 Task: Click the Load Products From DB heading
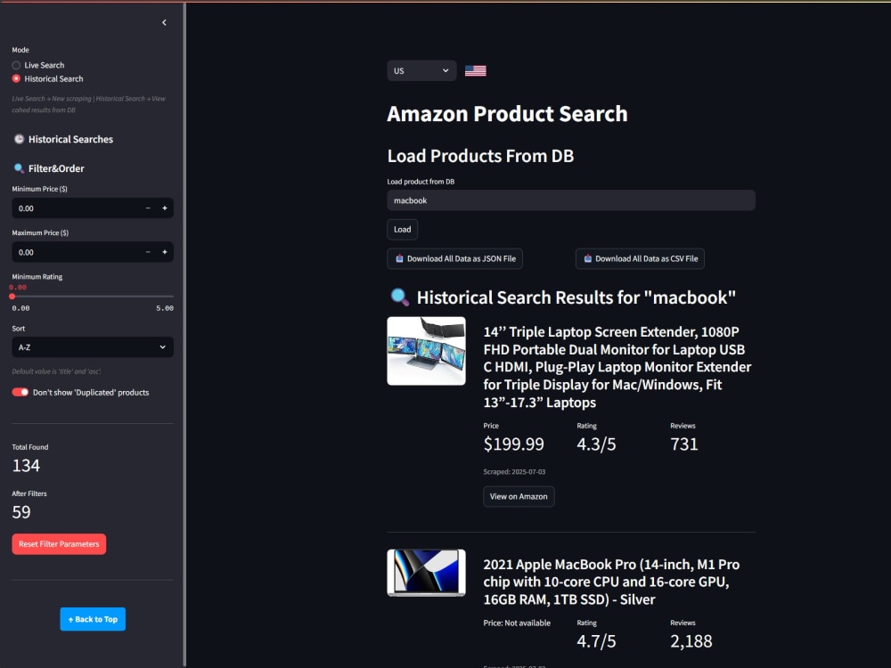click(x=481, y=156)
